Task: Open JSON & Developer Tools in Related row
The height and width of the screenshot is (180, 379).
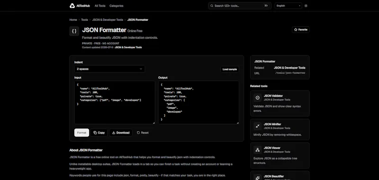Action: 289,68
